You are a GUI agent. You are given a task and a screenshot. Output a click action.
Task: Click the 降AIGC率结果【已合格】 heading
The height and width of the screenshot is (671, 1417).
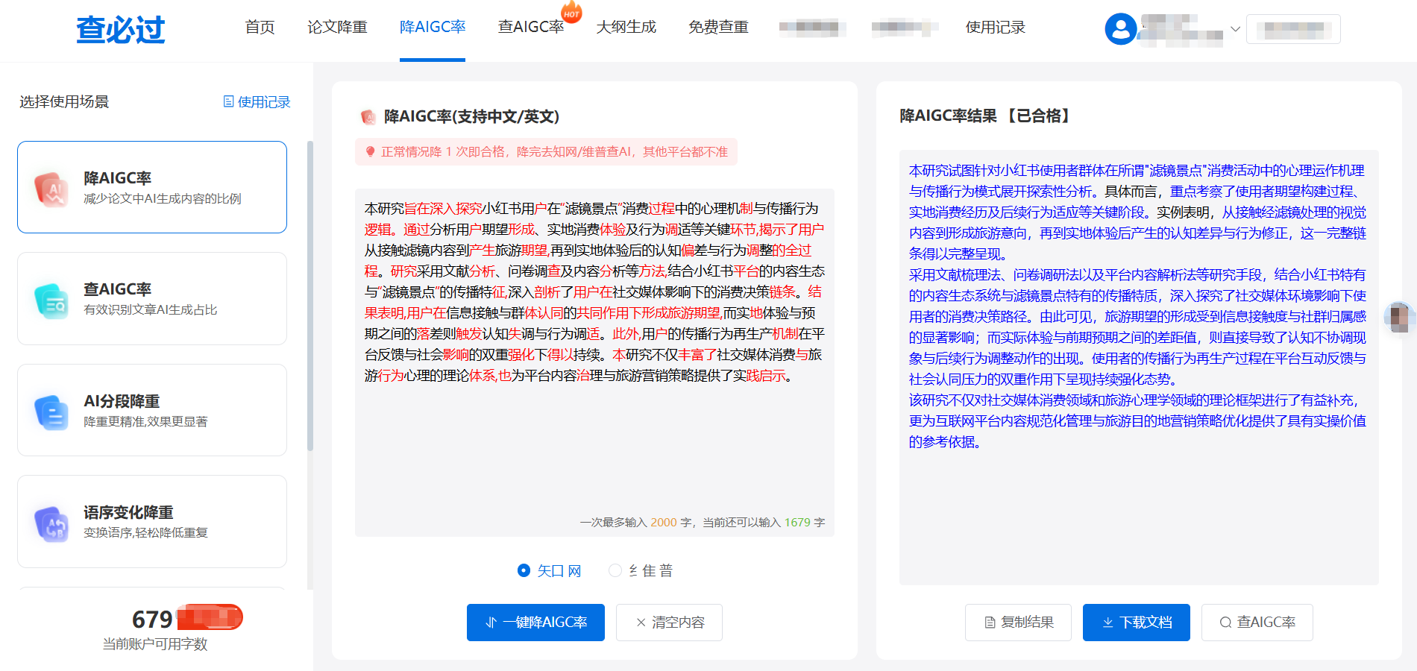coord(985,116)
